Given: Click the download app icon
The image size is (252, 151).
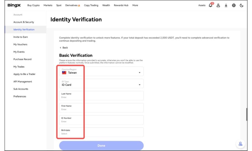Looking at the screenshot, I should tap(226, 6).
